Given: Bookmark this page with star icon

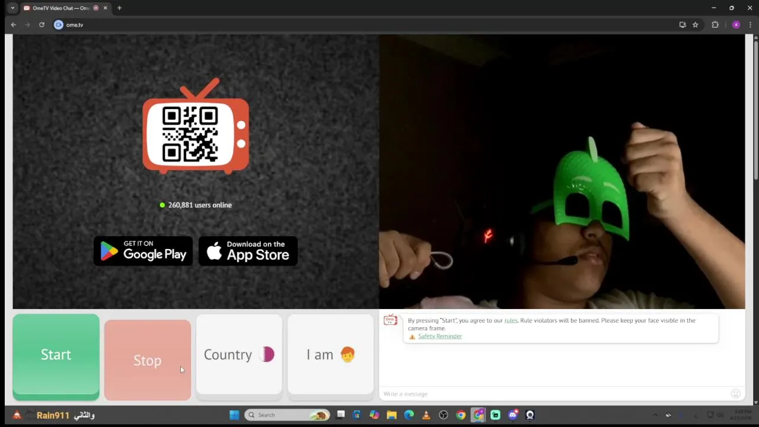Looking at the screenshot, I should pos(696,25).
